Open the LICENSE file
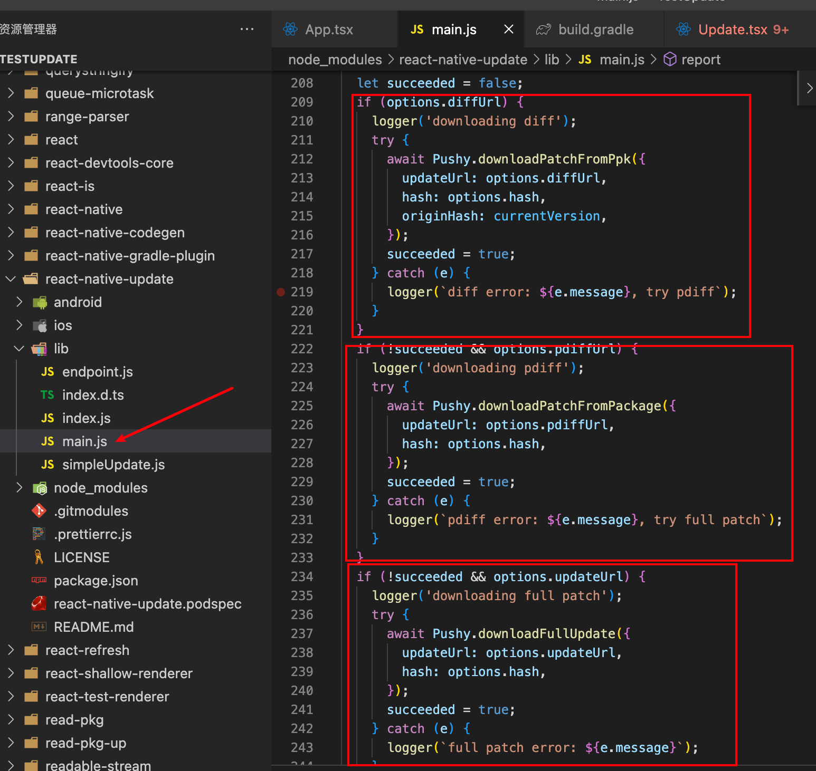816x771 pixels. tap(81, 557)
